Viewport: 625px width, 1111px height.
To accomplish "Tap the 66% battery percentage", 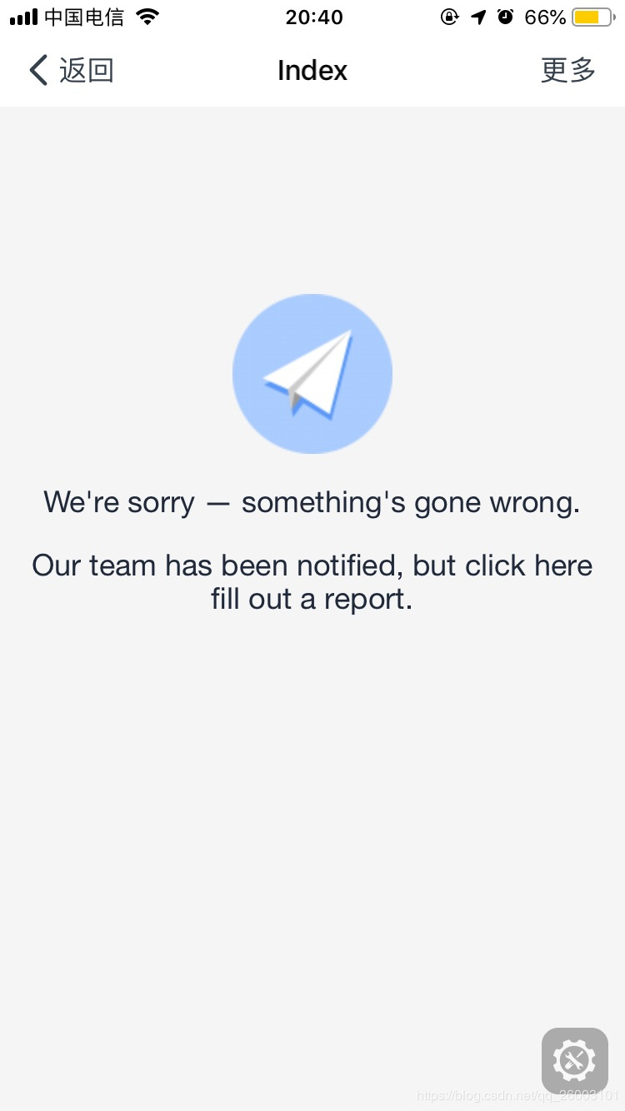I will coord(545,17).
